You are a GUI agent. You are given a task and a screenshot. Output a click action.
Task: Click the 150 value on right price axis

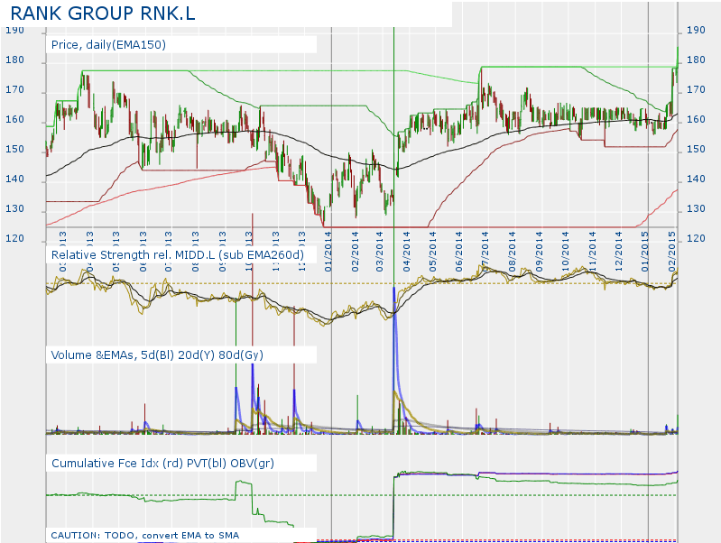(x=696, y=150)
